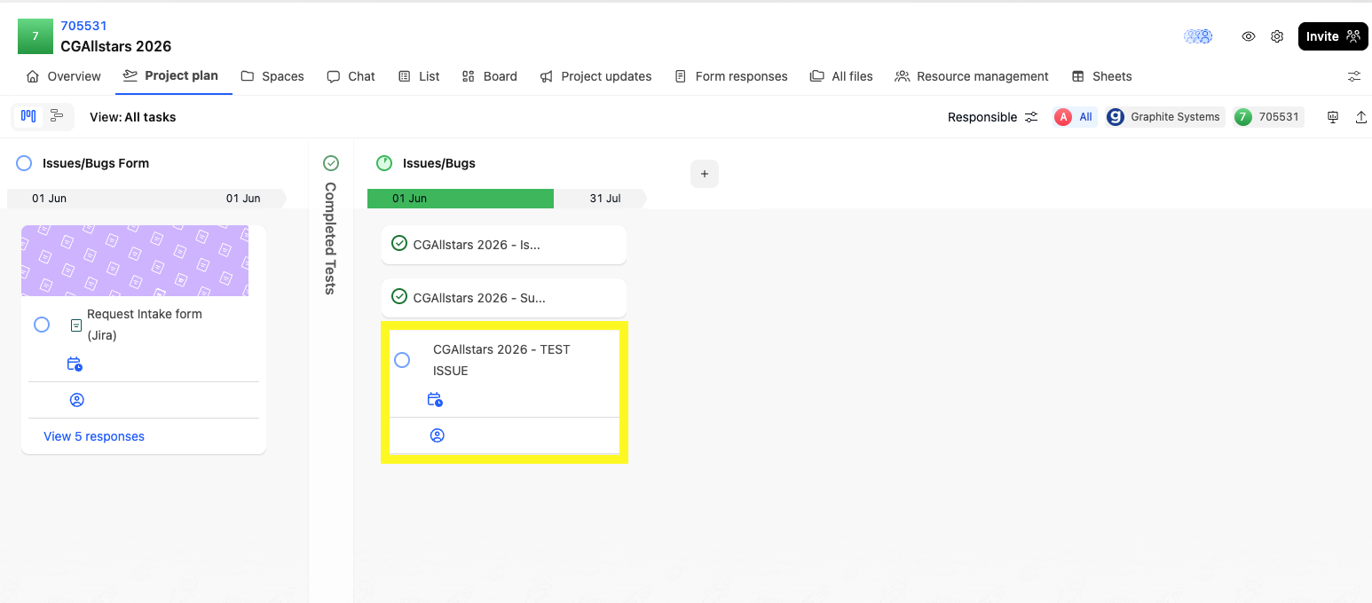1372x603 pixels.
Task: Click the Issues/Bugs green progress status icon
Action: 384,163
